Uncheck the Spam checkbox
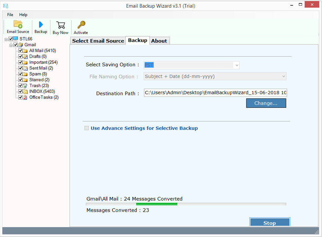Viewport: 322px width, 237px height. pyautogui.click(x=20, y=74)
